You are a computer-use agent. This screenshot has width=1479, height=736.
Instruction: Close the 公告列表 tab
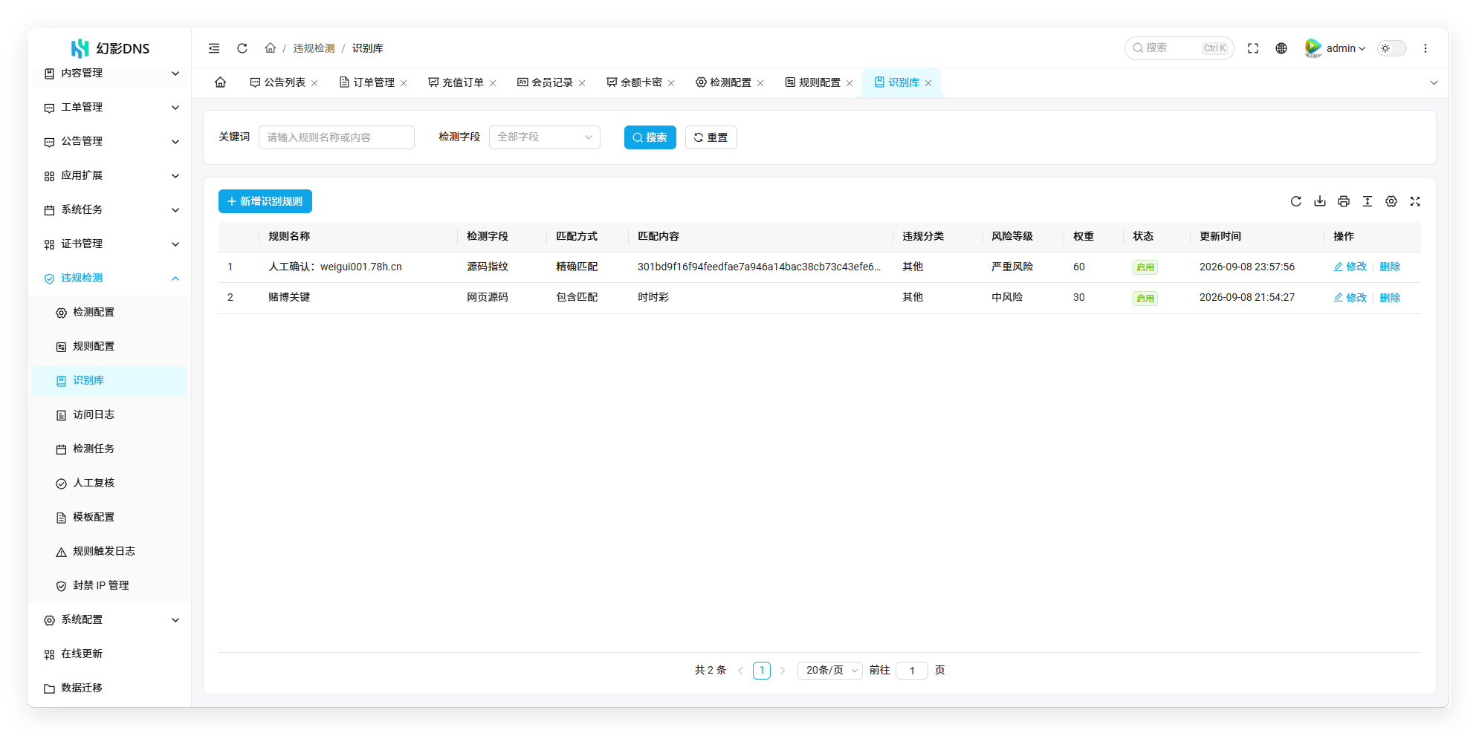click(x=314, y=83)
